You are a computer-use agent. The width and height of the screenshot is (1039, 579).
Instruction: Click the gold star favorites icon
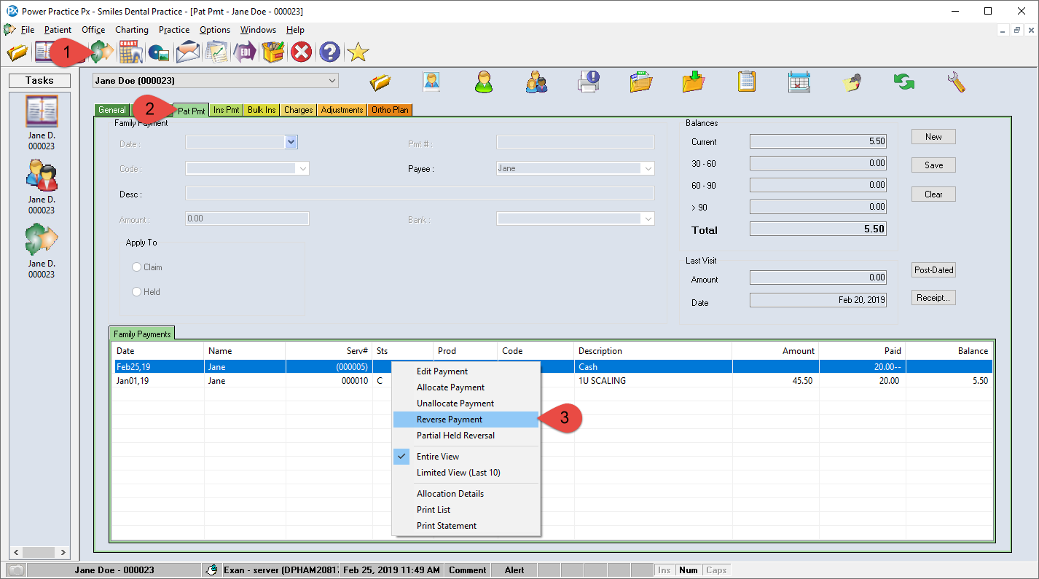coord(358,52)
